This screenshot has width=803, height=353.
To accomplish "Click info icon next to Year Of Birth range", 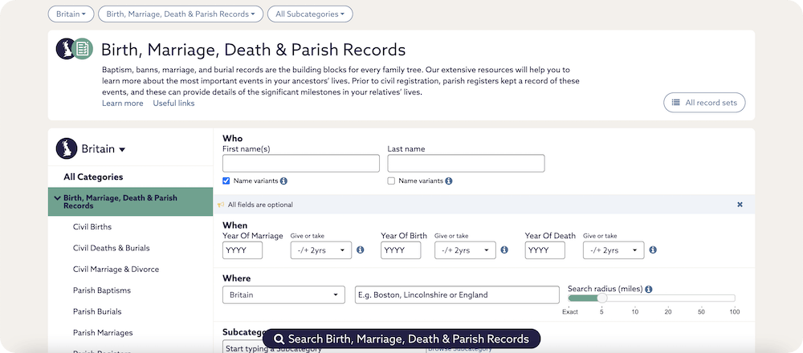I will point(504,250).
